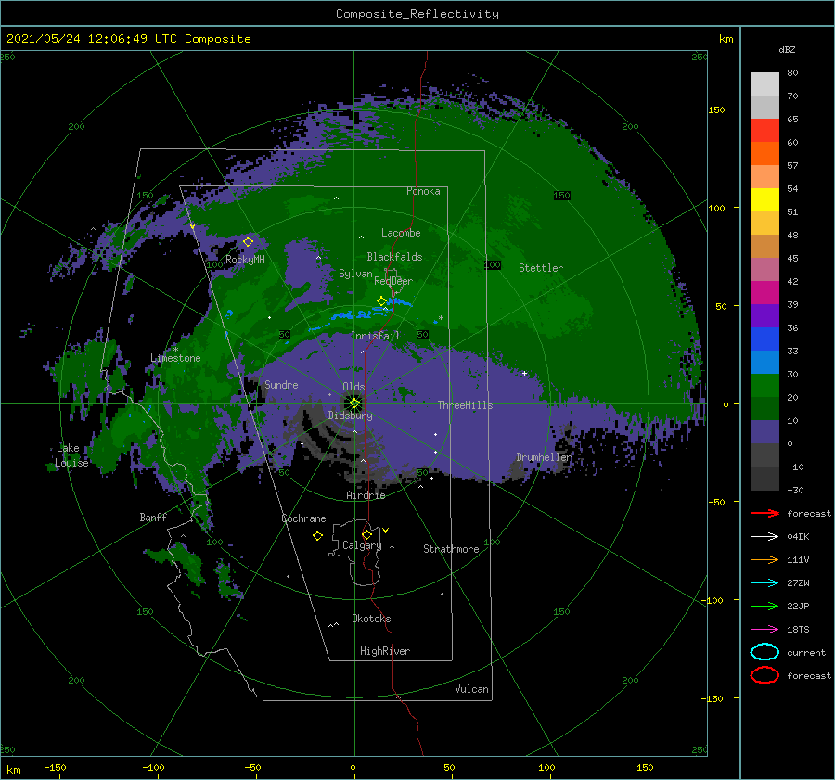This screenshot has width=835, height=780.
Task: Click the cyan current ellipse icon
Action: (x=764, y=652)
